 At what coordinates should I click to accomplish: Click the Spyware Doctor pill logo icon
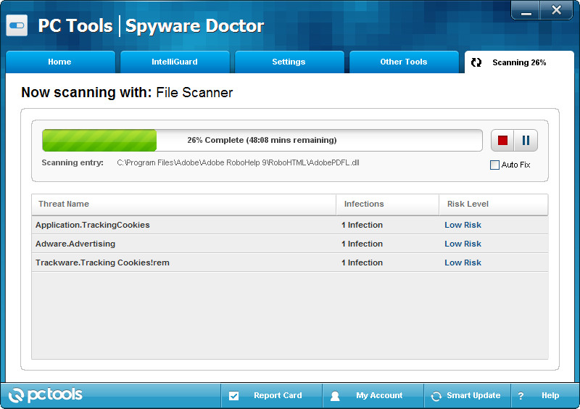click(x=17, y=25)
